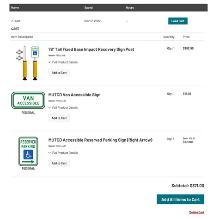
Task: Open the yellow sign post product image
Action: (x=28, y=63)
